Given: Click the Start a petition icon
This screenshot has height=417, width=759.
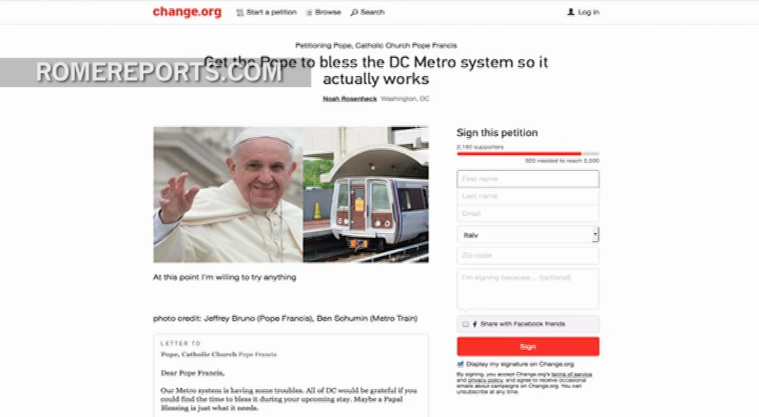Looking at the screenshot, I should (240, 12).
